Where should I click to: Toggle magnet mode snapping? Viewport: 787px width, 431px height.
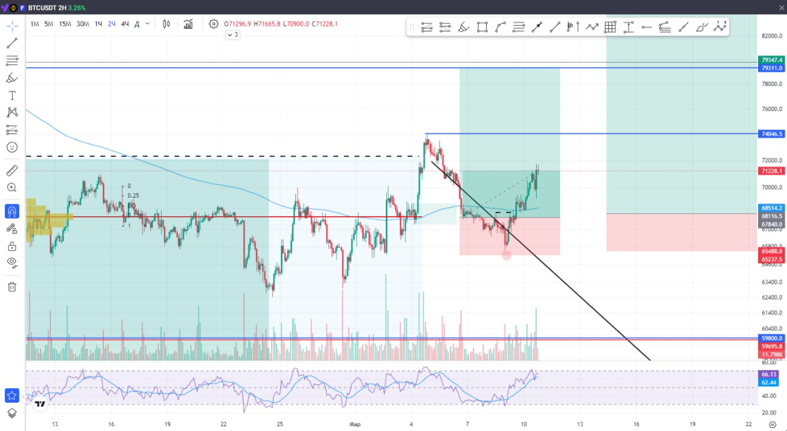(x=12, y=211)
